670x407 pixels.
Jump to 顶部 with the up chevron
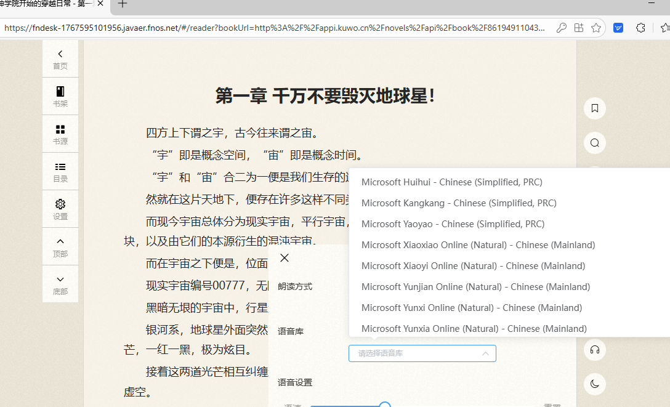click(60, 247)
